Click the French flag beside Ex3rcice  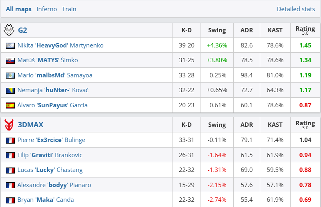[x=10, y=140]
